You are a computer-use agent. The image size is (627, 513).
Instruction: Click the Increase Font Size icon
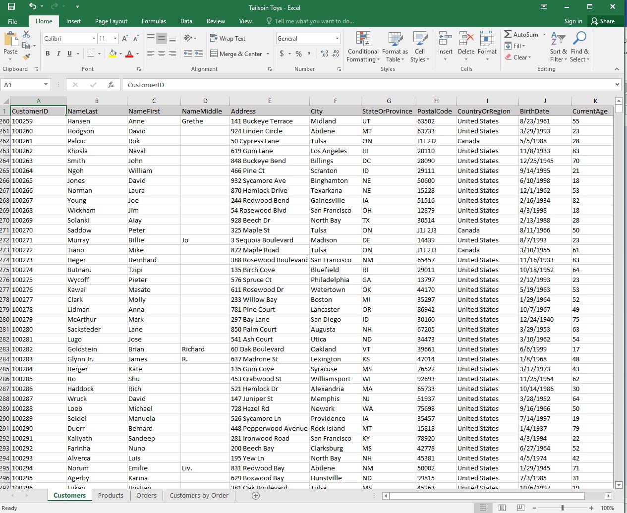pyautogui.click(x=125, y=39)
